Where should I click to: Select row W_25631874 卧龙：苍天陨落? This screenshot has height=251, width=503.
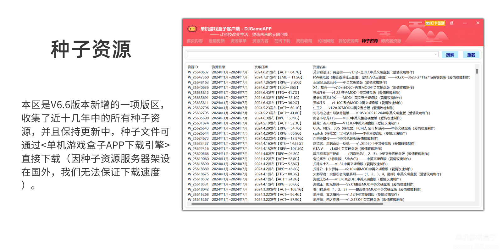point(331,123)
